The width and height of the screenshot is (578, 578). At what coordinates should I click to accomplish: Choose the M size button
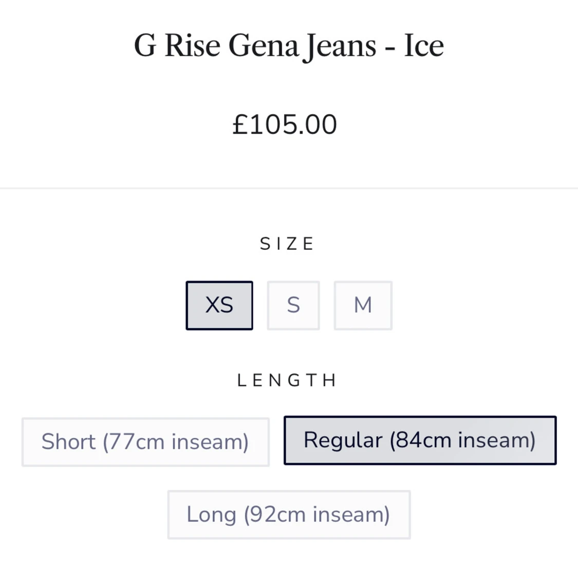pos(363,305)
